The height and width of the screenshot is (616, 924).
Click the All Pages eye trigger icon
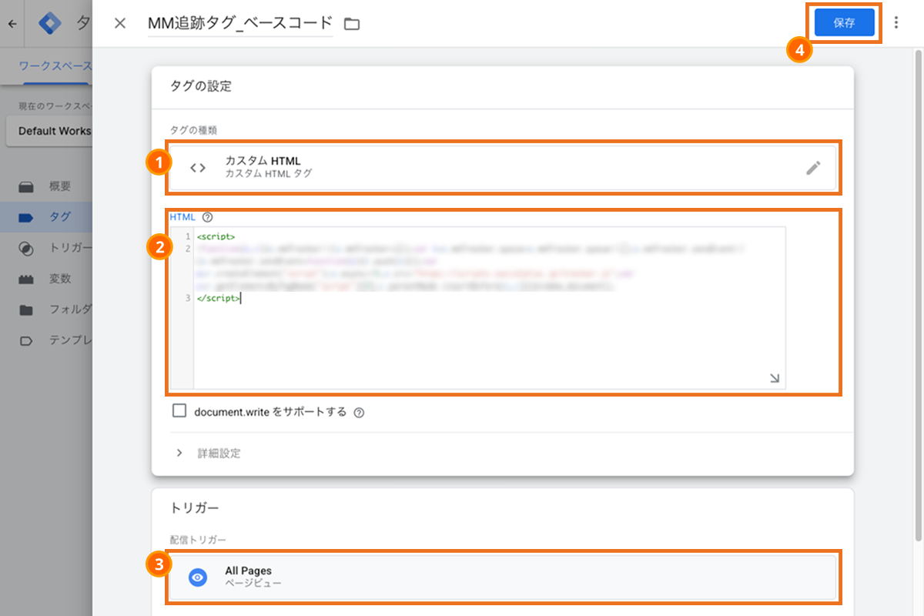pyautogui.click(x=198, y=577)
